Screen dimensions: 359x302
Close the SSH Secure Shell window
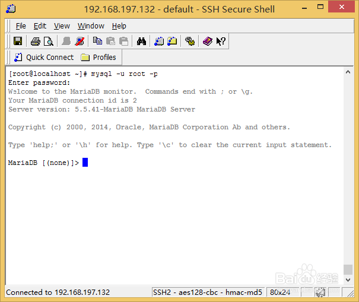pos(341,7)
